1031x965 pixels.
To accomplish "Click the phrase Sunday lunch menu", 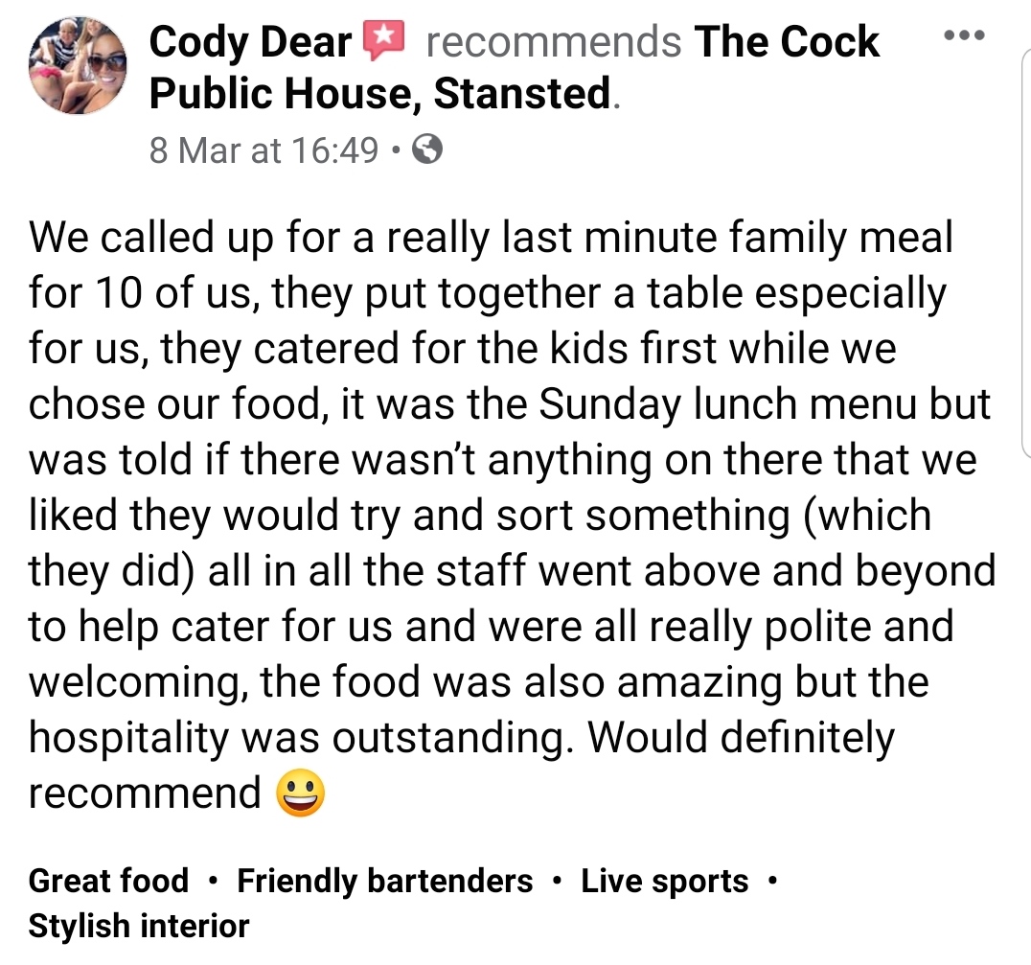I will [727, 403].
